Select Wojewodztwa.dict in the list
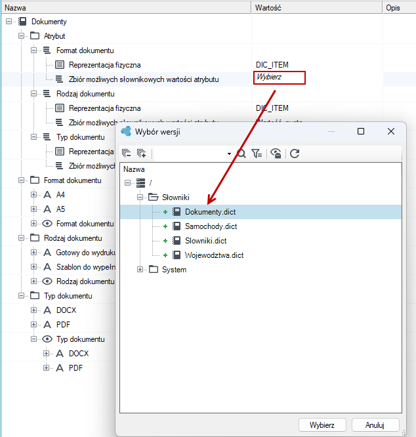 click(x=214, y=255)
